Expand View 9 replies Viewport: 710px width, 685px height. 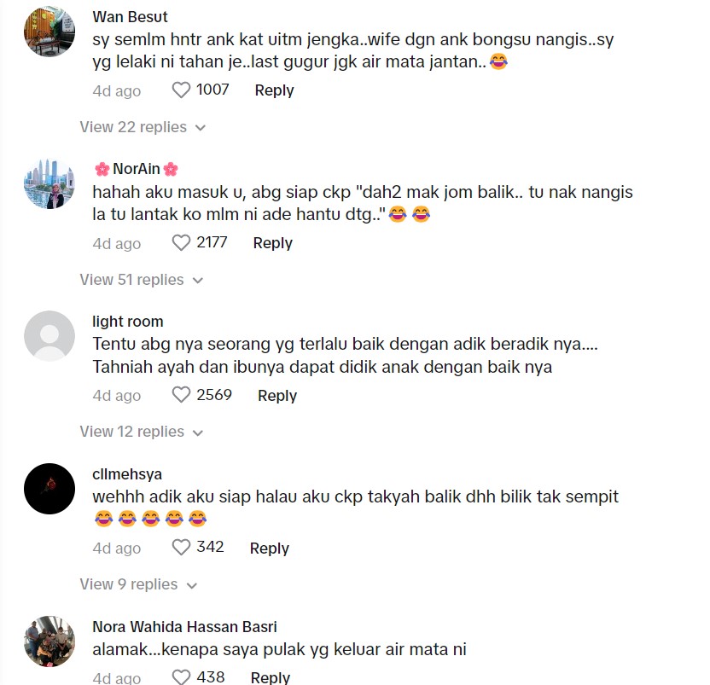click(138, 584)
